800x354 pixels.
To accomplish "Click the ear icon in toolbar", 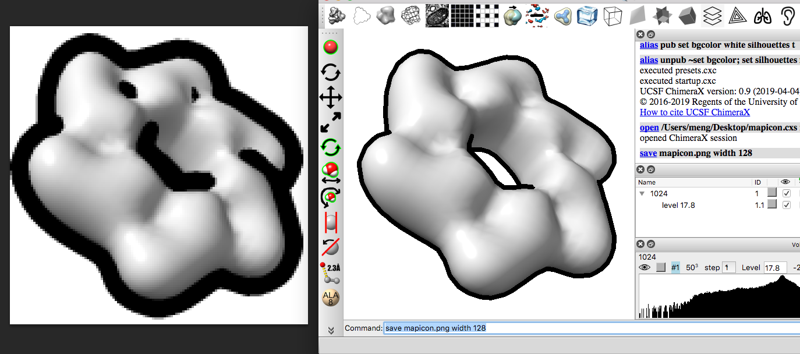I will click(787, 16).
